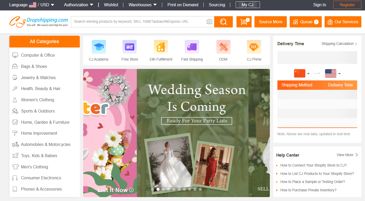Open the shopping cart icon
Image resolution: width=365 pixels, height=201 pixels.
[x=244, y=22]
